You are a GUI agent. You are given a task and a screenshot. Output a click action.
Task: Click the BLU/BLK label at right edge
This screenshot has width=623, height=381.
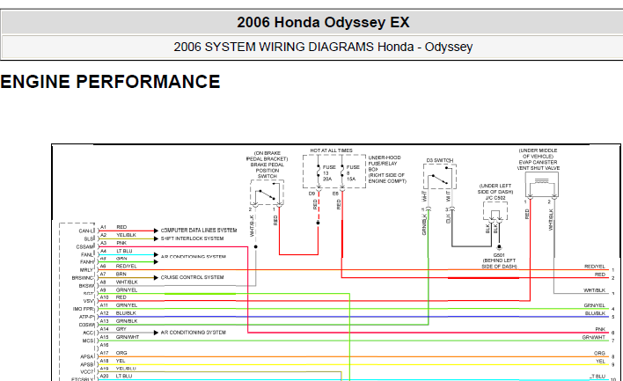595,313
